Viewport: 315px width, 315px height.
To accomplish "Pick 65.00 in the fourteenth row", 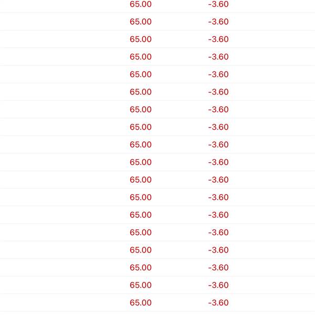I will tap(141, 233).
